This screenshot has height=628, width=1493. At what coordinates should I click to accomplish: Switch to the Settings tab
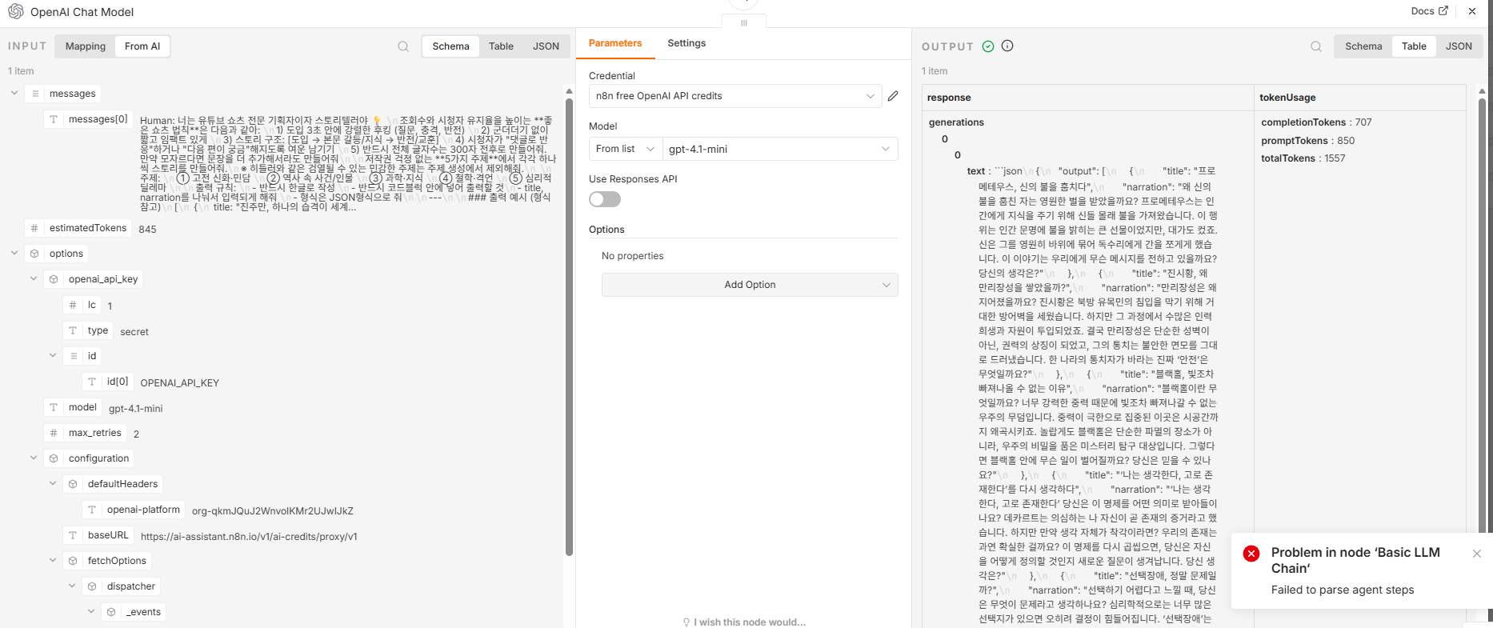[x=686, y=43]
